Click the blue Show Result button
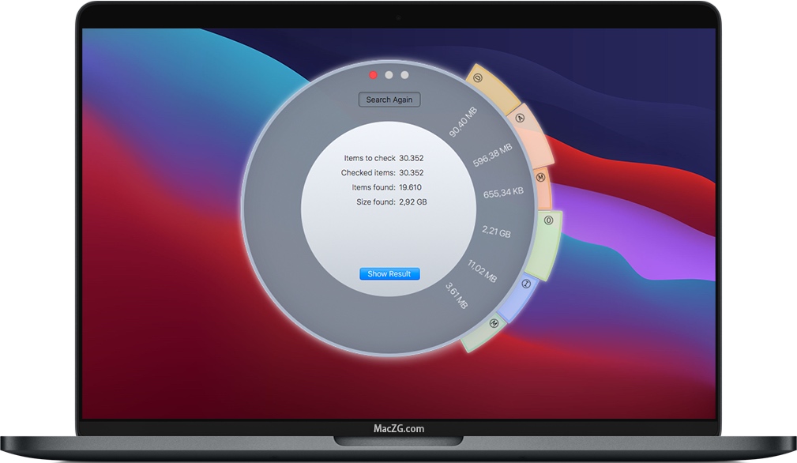Screen dimensions: 797x463 [389, 273]
